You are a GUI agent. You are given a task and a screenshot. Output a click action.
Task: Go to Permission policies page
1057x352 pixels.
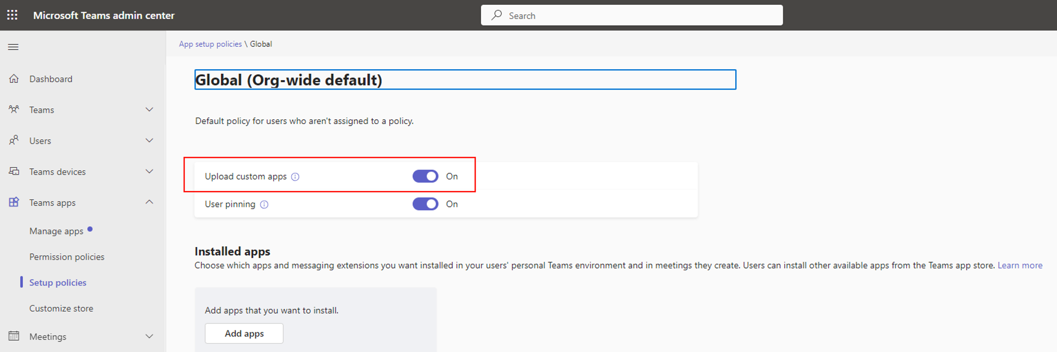pyautogui.click(x=67, y=257)
